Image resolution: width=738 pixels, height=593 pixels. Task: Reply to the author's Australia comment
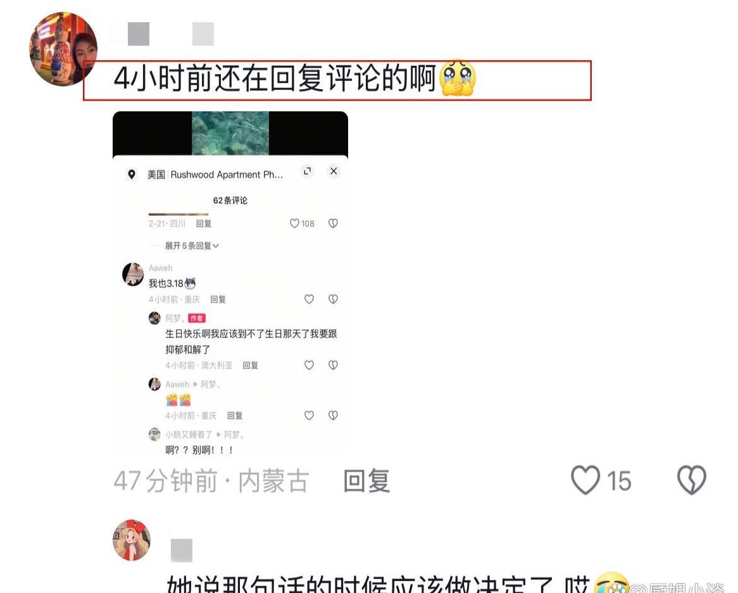click(251, 365)
